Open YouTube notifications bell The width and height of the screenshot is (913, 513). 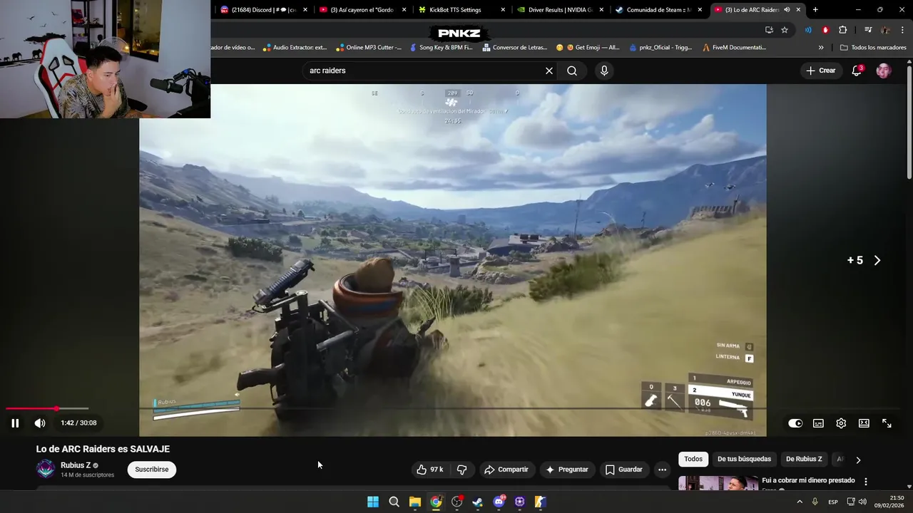(857, 71)
